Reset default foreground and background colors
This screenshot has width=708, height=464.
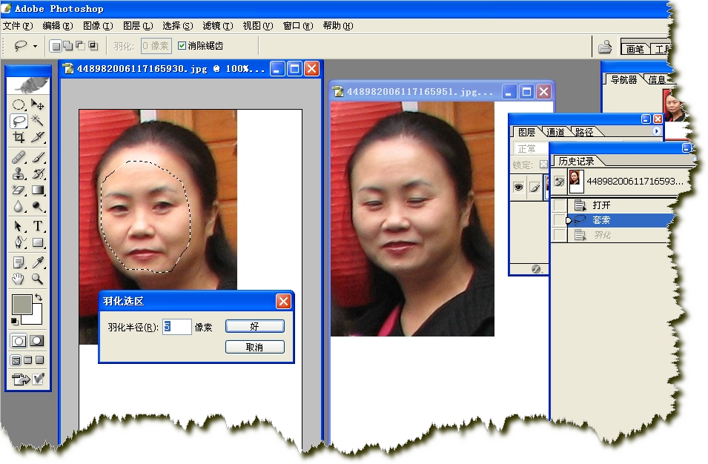[x=14, y=322]
